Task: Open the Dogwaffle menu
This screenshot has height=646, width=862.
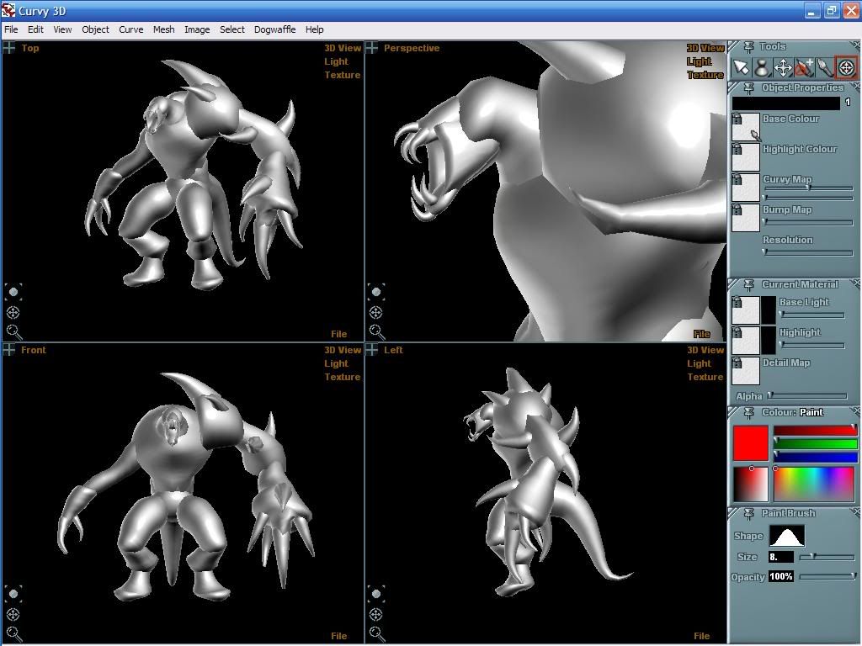Action: coord(274,29)
